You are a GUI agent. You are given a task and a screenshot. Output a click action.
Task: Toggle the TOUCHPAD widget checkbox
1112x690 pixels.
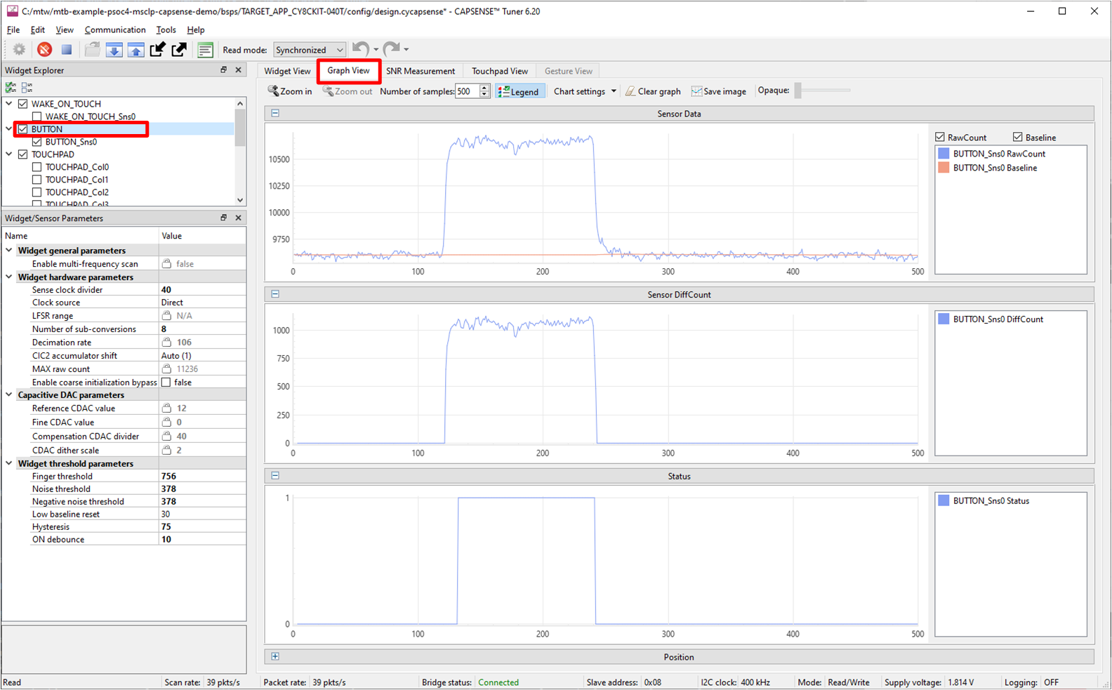(x=23, y=154)
